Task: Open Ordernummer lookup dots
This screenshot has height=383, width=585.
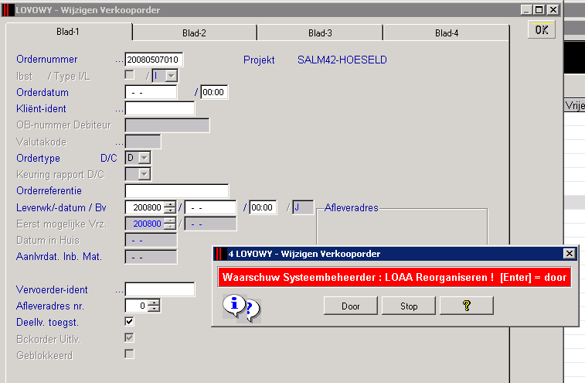Action: (119, 61)
